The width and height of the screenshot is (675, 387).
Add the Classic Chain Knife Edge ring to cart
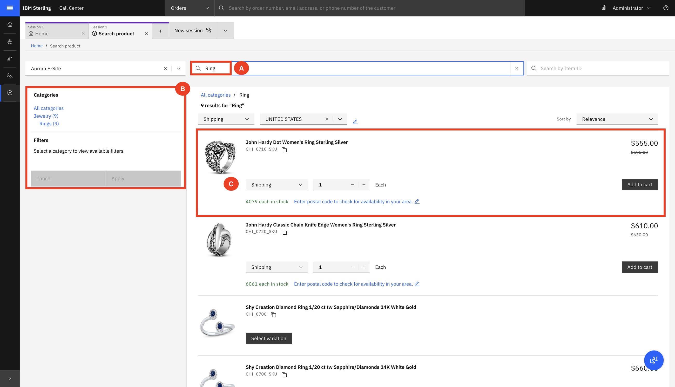click(x=640, y=267)
